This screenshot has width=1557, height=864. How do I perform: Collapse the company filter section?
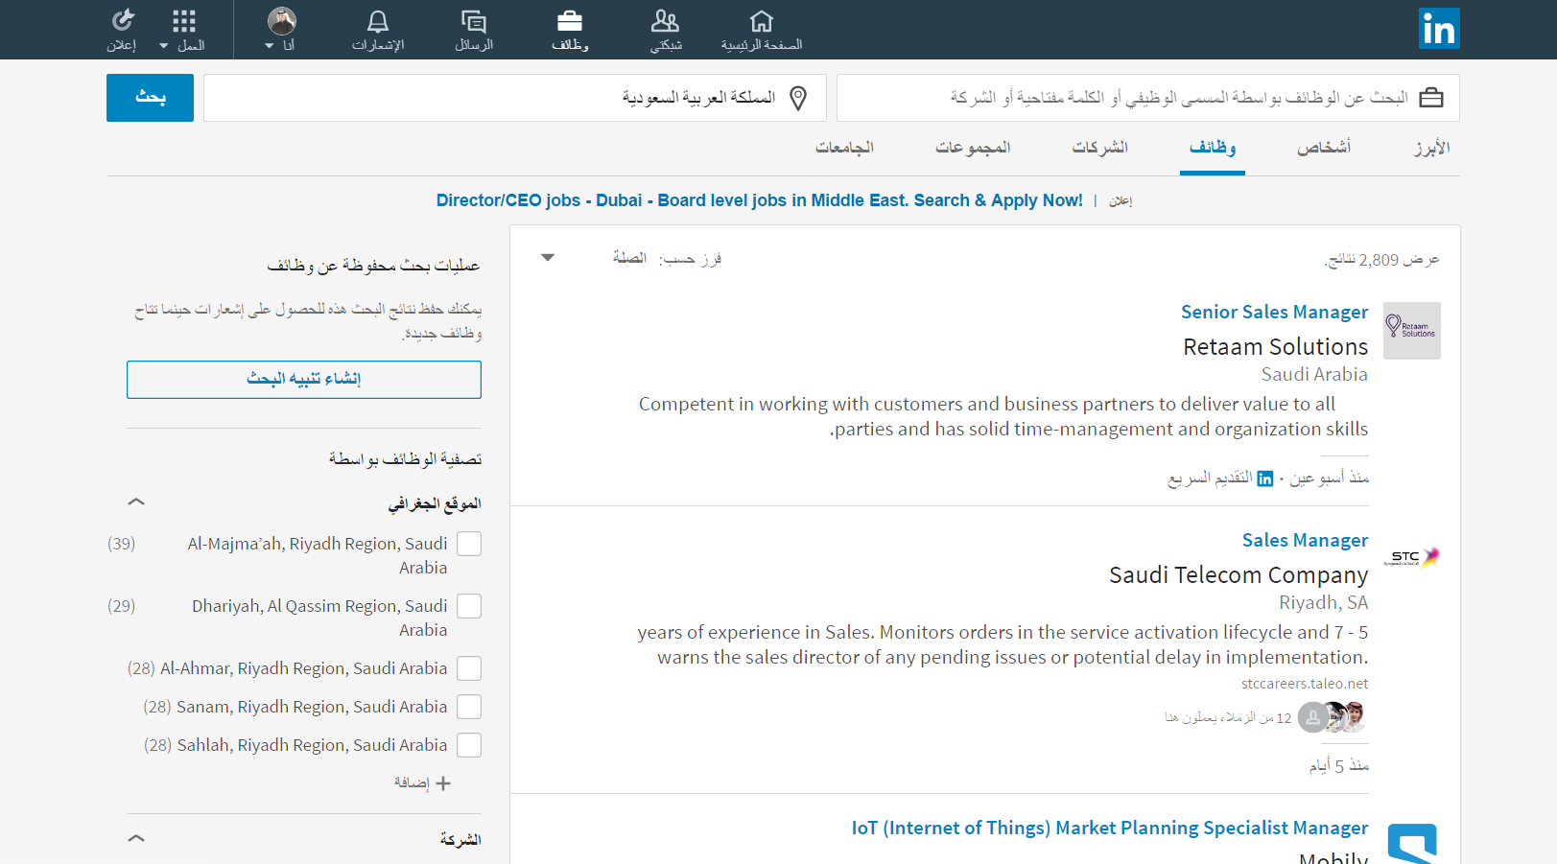136,838
